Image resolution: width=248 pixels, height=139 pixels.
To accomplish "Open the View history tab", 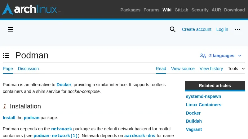I will point(211,69).
